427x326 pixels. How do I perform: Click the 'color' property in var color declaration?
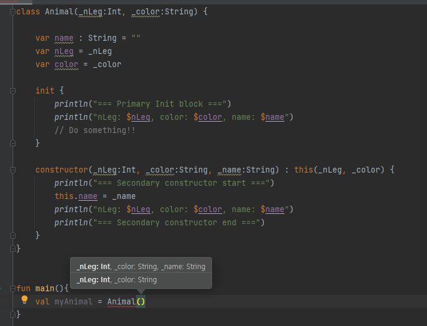[x=66, y=64]
